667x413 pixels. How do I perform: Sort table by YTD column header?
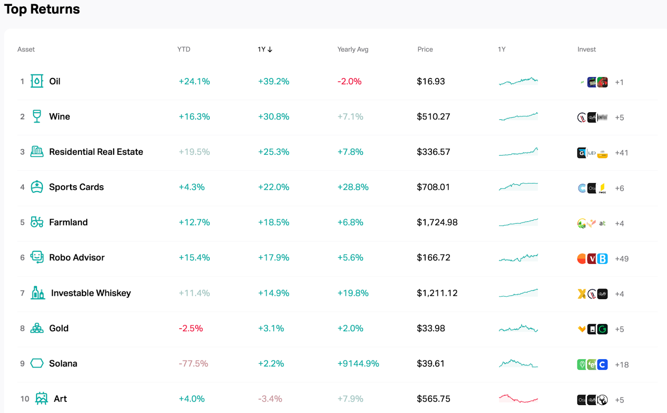(x=183, y=49)
